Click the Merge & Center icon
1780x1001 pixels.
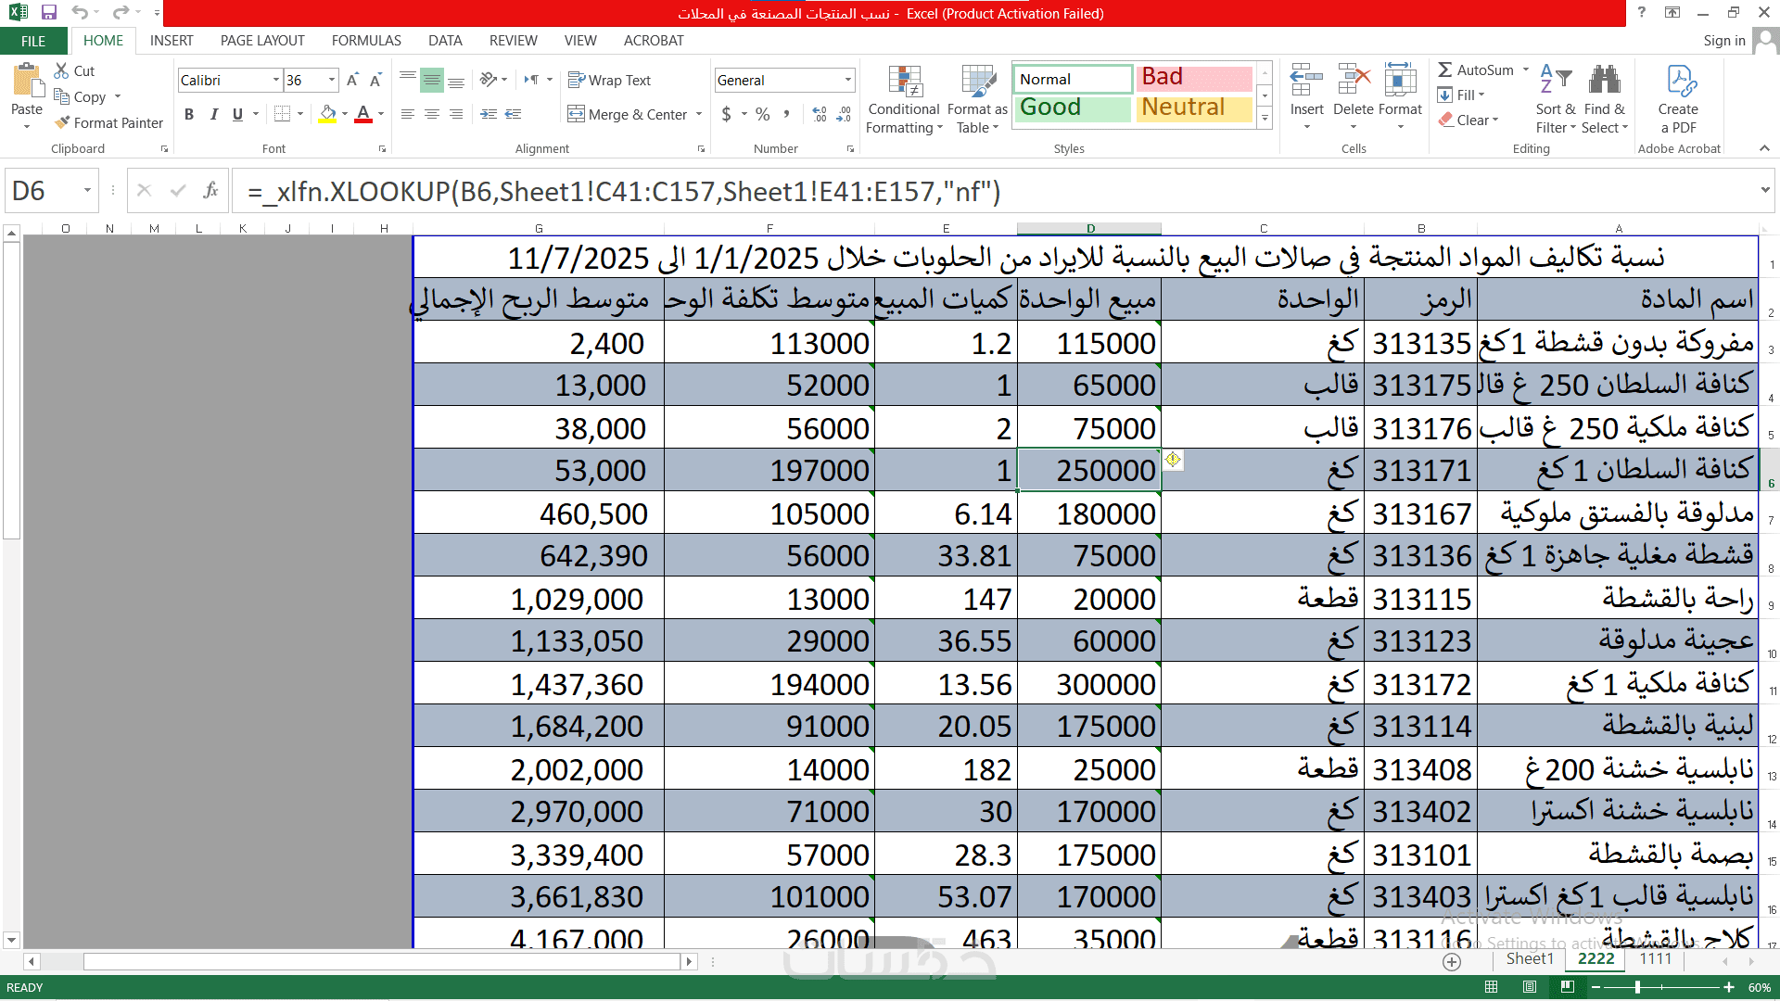577,114
